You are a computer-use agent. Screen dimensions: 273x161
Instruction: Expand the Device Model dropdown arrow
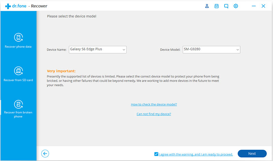click(238, 50)
